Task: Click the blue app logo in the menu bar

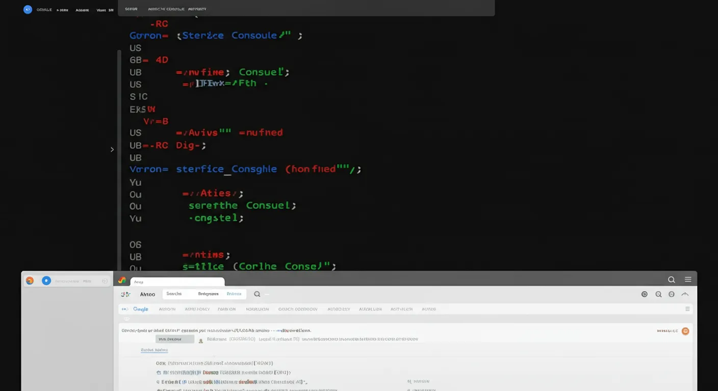Action: [28, 9]
